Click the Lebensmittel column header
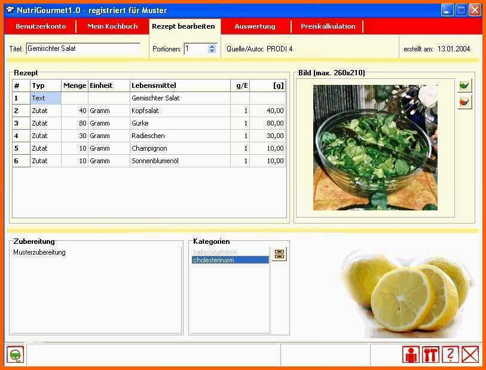Image resolution: width=486 pixels, height=370 pixels. 180,85
